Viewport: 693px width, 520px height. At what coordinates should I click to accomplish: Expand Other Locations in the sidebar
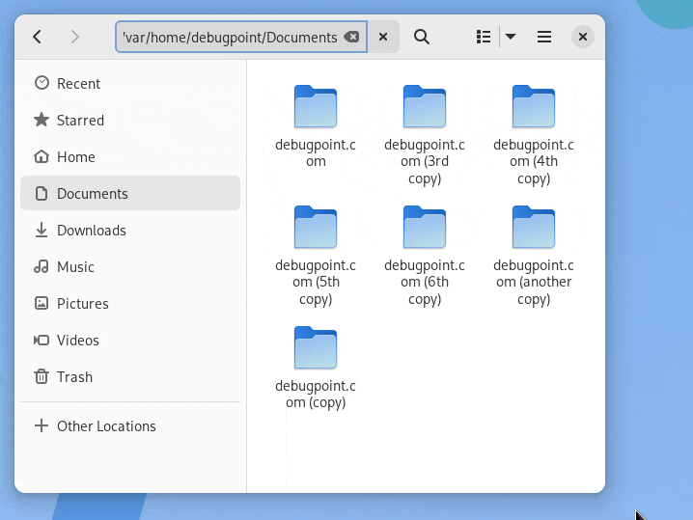click(x=105, y=426)
